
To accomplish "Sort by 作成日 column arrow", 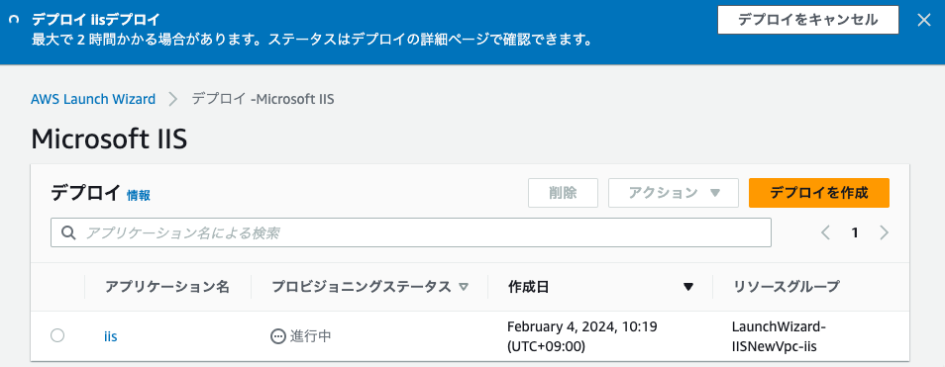I will (688, 287).
